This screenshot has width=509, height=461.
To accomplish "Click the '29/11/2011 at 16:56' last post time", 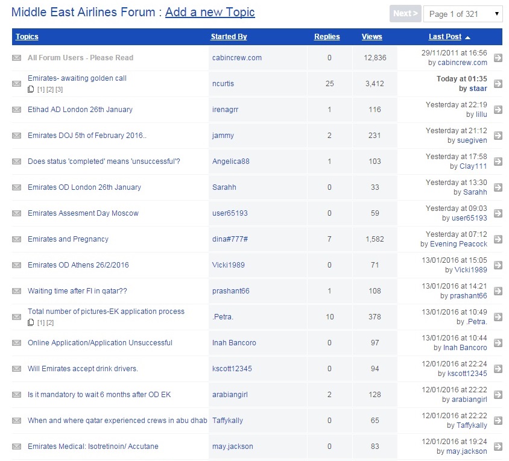I will pyautogui.click(x=455, y=53).
